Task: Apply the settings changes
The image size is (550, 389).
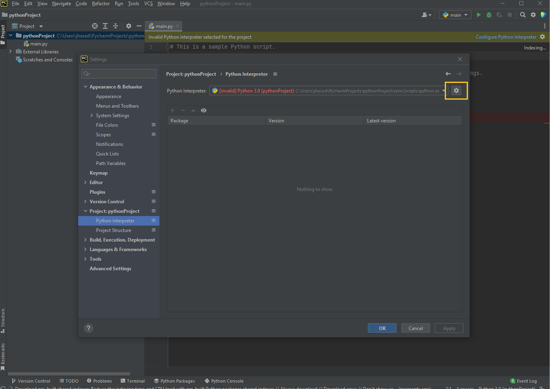Action: pyautogui.click(x=449, y=328)
